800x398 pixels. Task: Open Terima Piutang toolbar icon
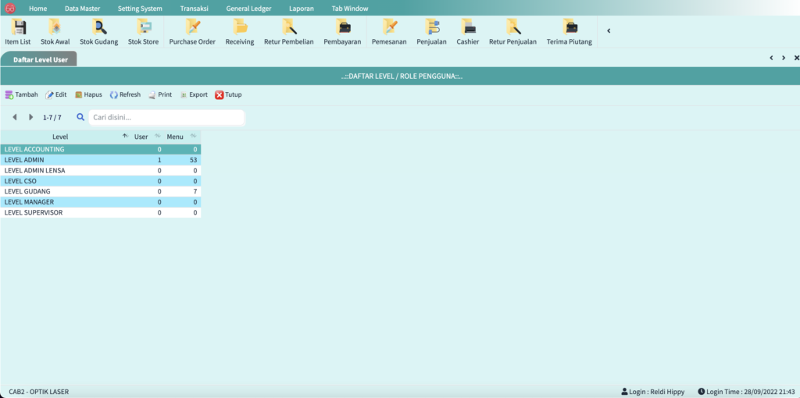coord(569,32)
